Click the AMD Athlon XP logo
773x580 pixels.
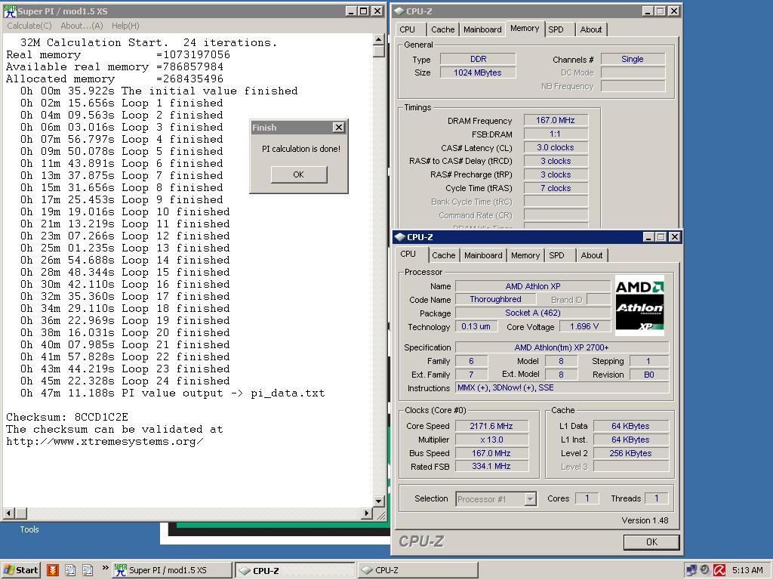[639, 306]
